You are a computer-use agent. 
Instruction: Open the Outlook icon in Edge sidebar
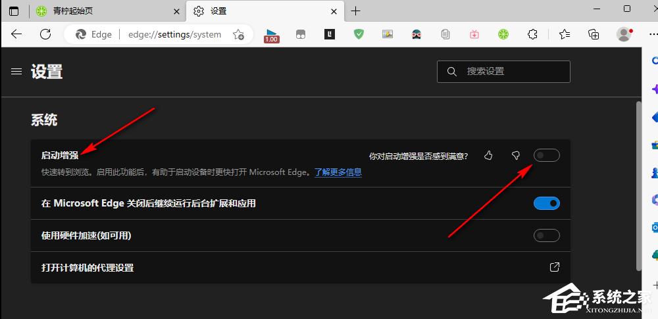[x=654, y=227]
